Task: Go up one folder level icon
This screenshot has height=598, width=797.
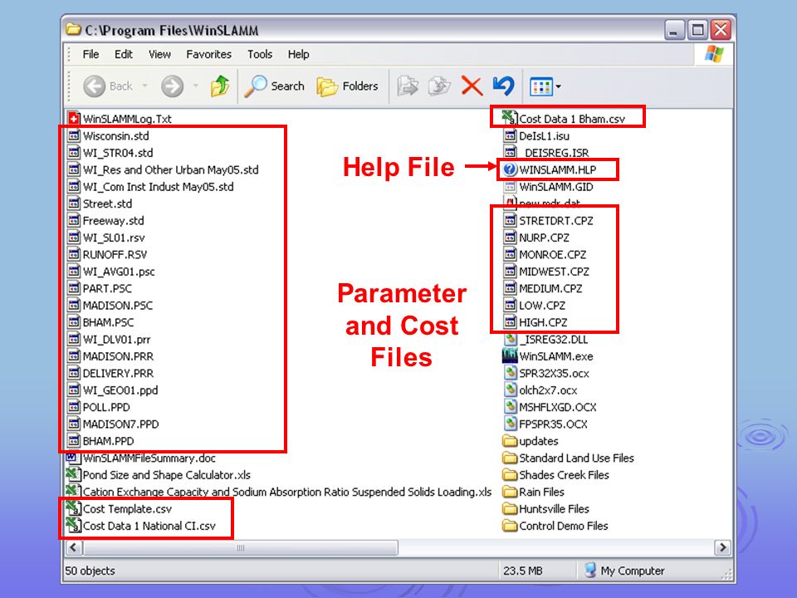Action: pyautogui.click(x=220, y=86)
